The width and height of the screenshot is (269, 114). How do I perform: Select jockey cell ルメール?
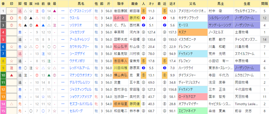coord(121,18)
